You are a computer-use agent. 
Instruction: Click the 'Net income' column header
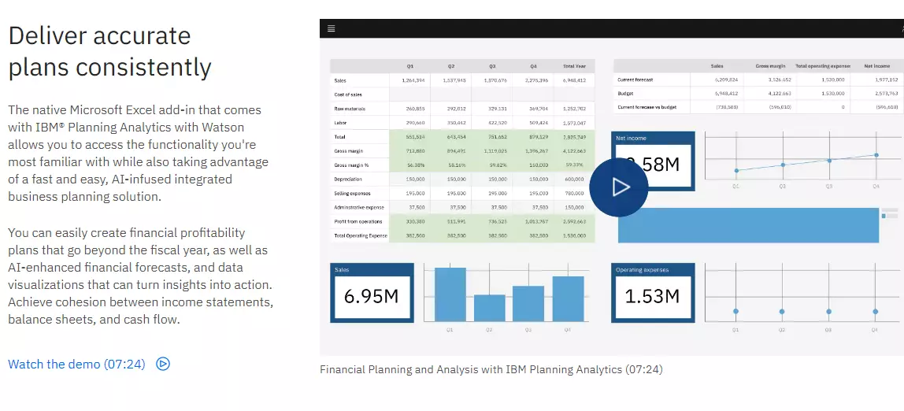(x=877, y=66)
